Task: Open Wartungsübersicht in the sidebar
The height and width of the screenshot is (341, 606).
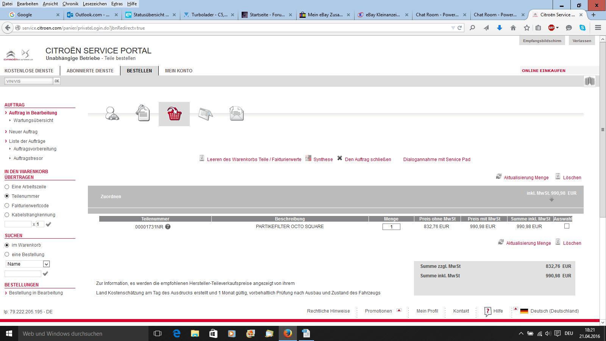Action: (33, 120)
